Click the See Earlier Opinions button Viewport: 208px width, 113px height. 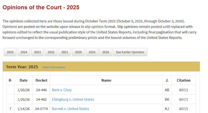click(130, 52)
